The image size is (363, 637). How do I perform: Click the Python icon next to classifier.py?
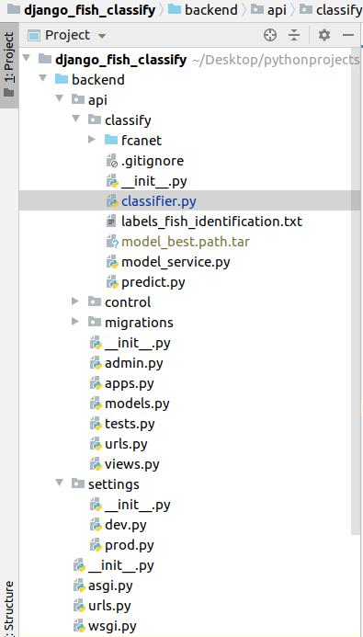tap(112, 201)
